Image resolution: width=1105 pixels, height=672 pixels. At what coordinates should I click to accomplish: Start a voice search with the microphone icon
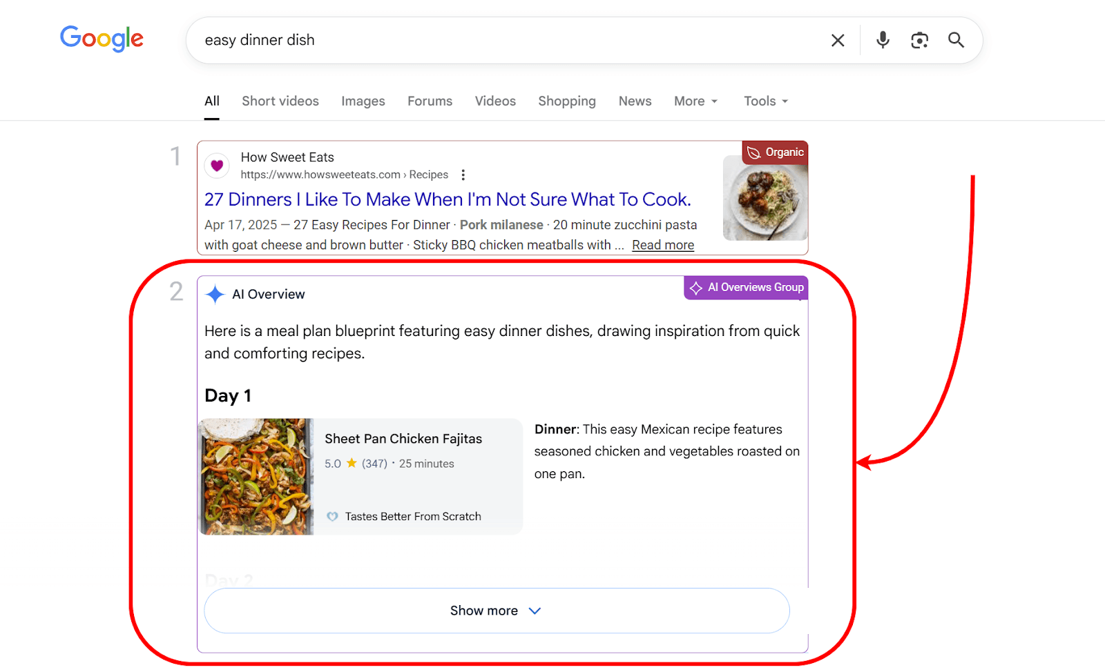click(882, 40)
